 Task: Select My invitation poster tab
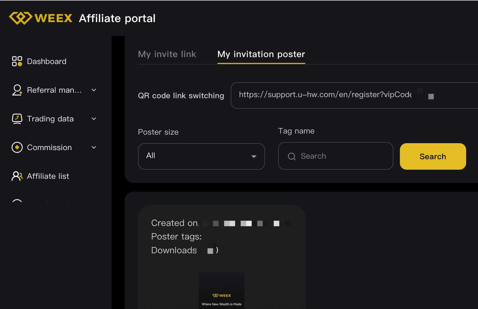(261, 54)
